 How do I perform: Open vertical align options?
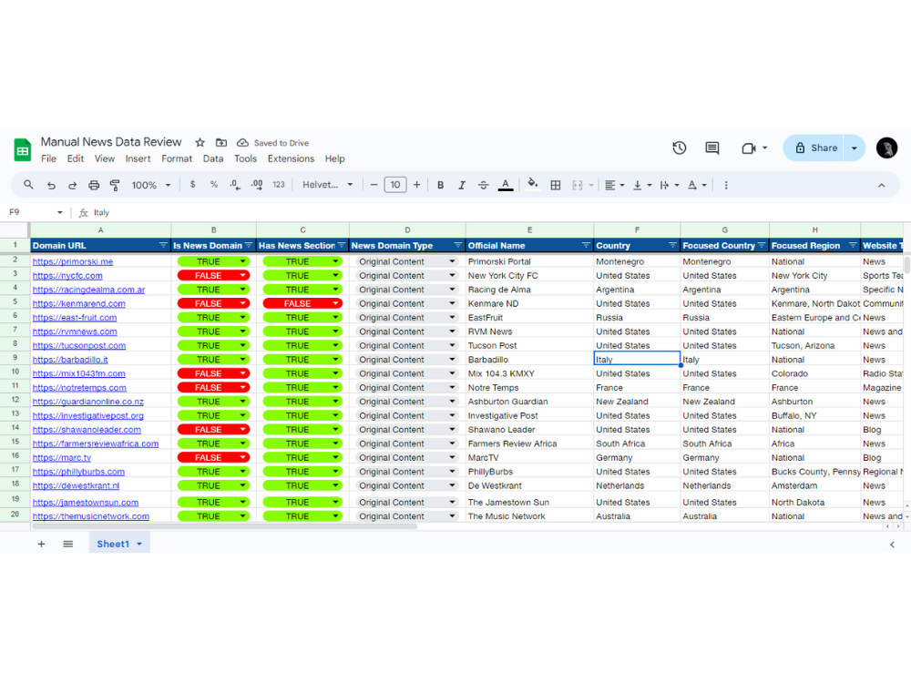(x=641, y=185)
